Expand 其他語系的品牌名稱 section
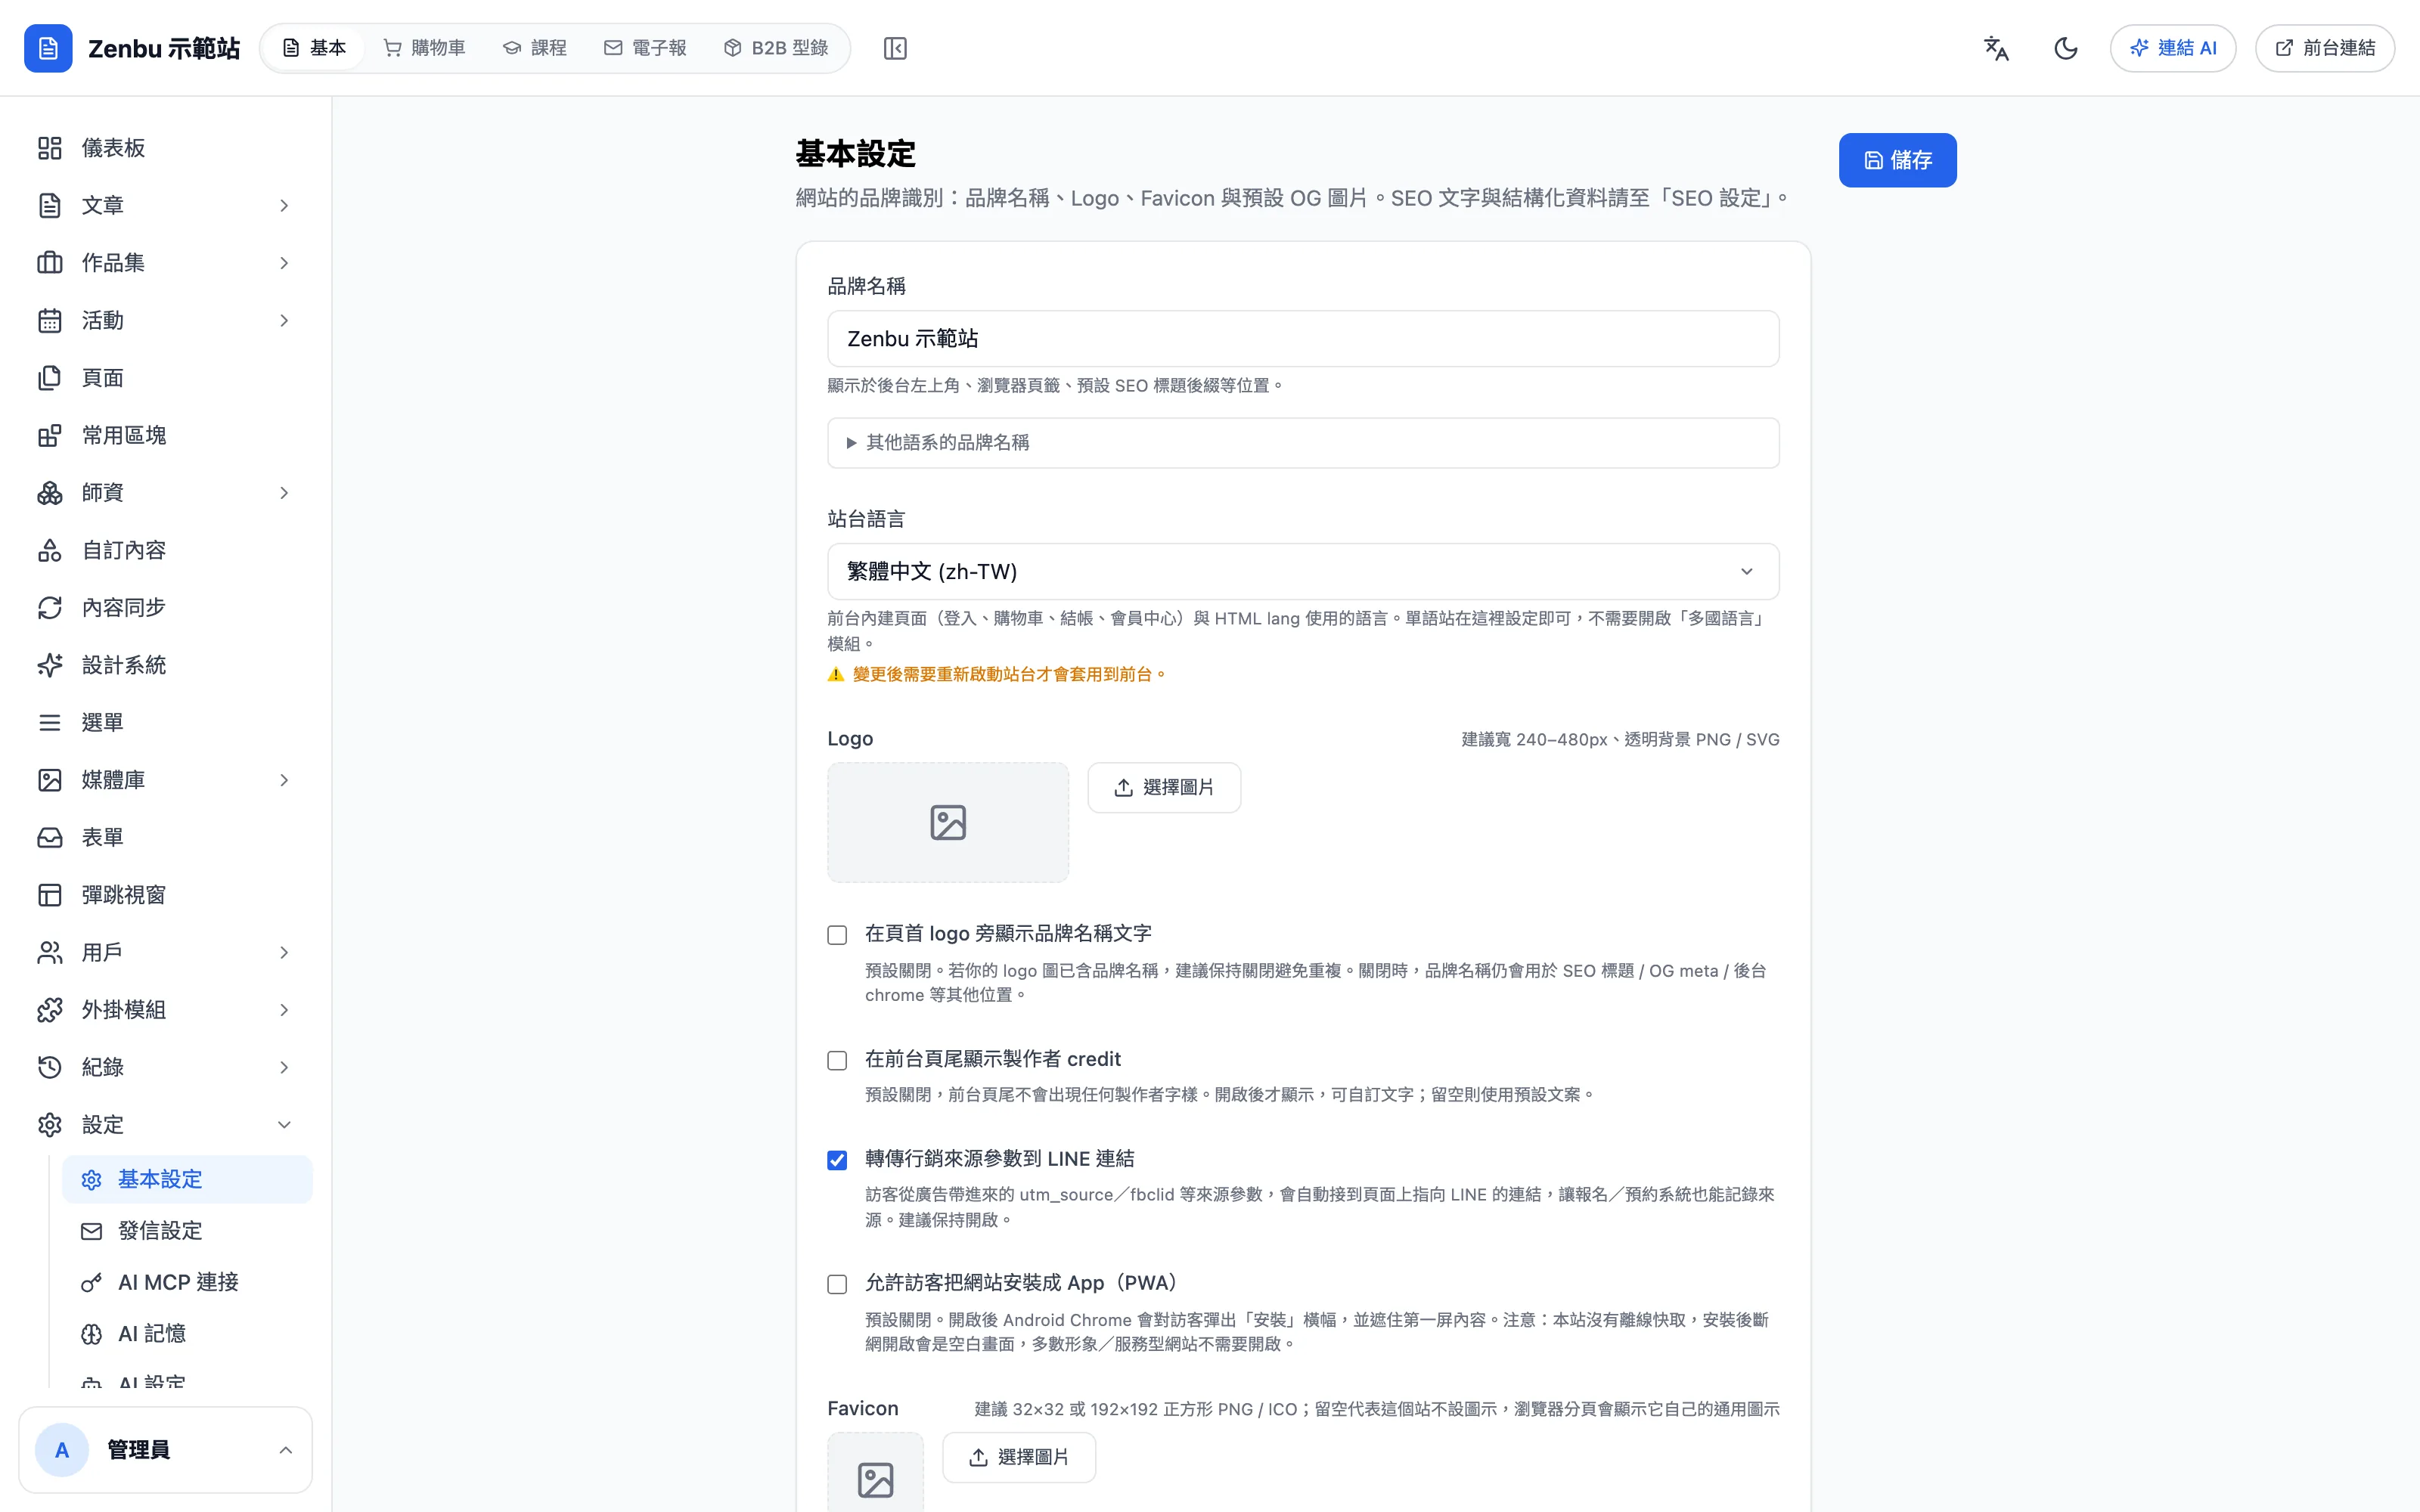 [x=1303, y=442]
